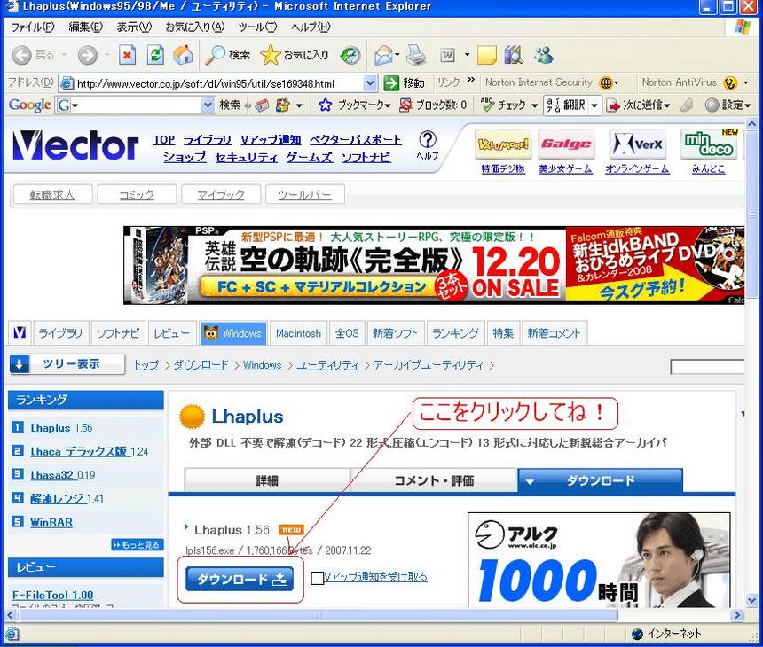Go to Home page icon

(183, 55)
